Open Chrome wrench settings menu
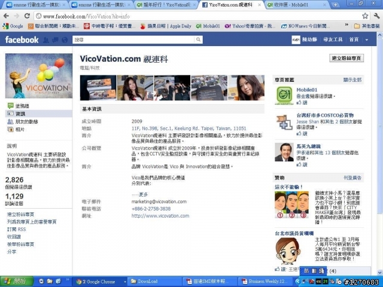This screenshot has height=287, width=383. pyautogui.click(x=376, y=16)
